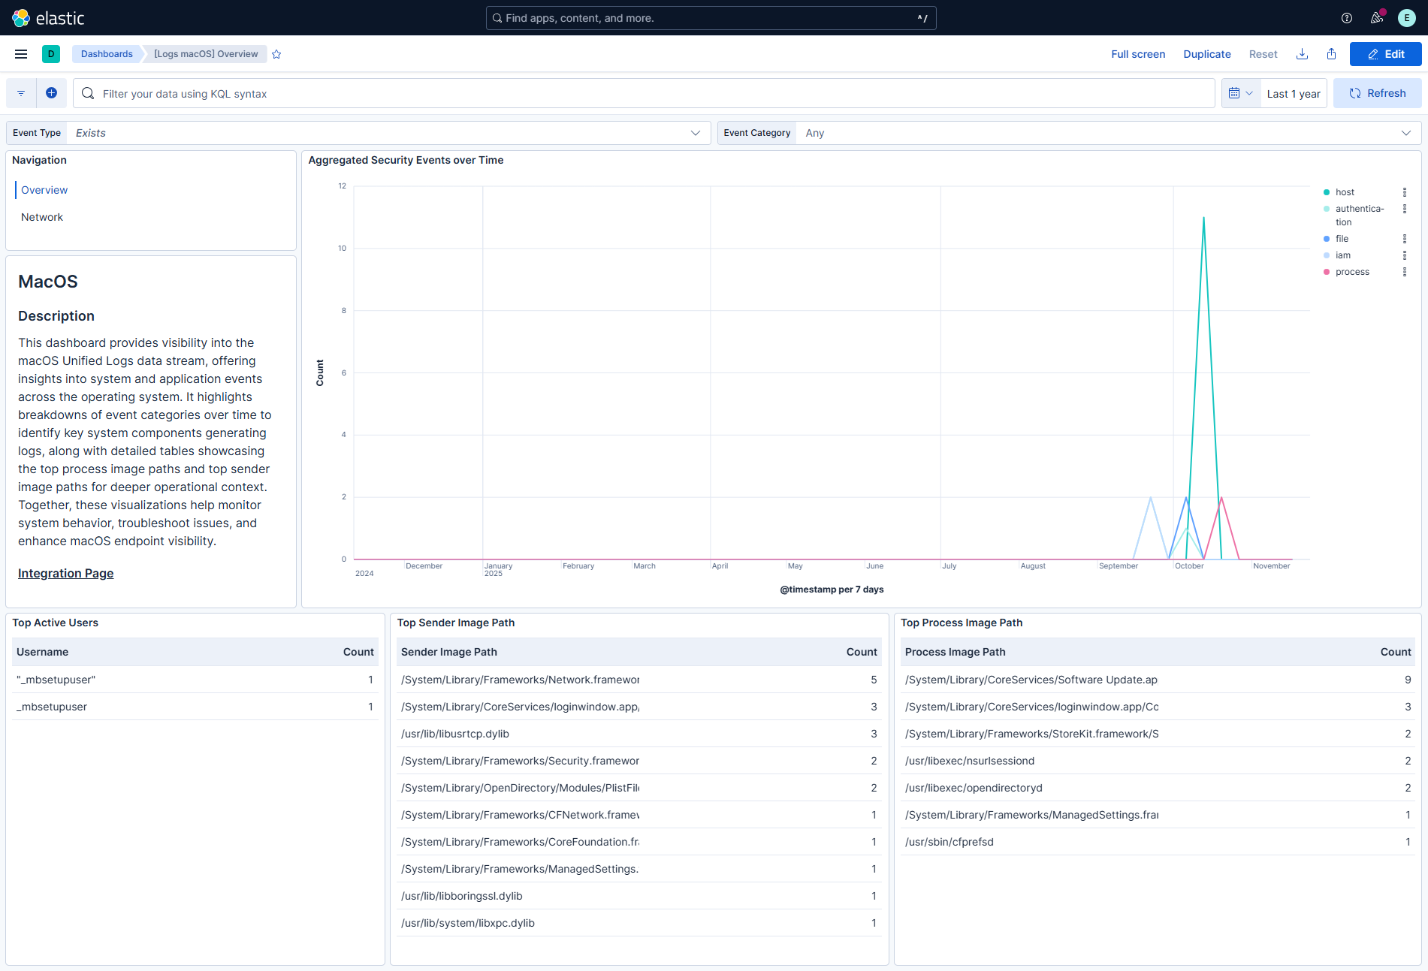The width and height of the screenshot is (1428, 971).
Task: Click the download dashboard icon
Action: click(1302, 53)
